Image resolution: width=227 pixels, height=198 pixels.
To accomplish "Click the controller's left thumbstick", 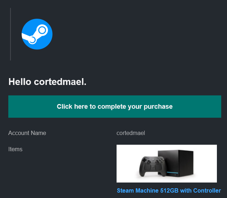I will (x=149, y=161).
